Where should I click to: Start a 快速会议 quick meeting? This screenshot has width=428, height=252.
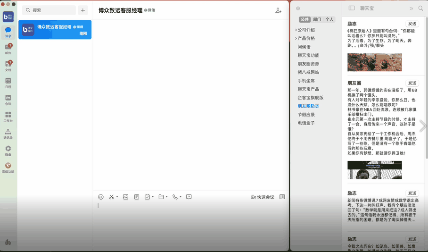tap(263, 197)
